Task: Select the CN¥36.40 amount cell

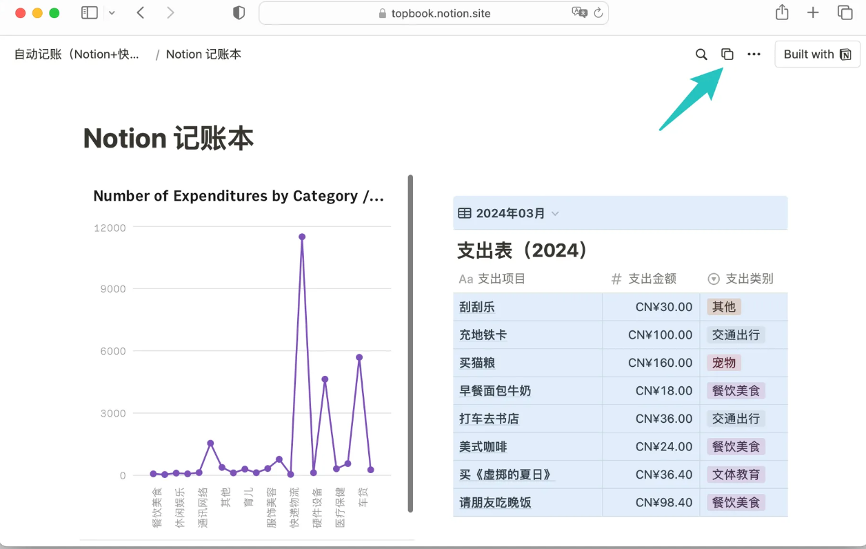Action: [x=651, y=475]
